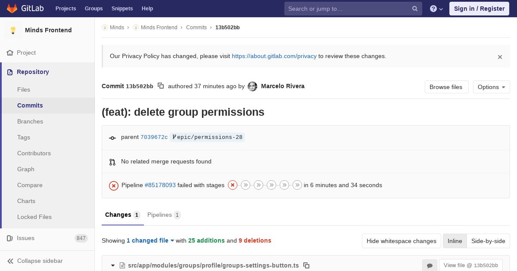
Task: Focus the Search or jump to field
Action: [353, 9]
